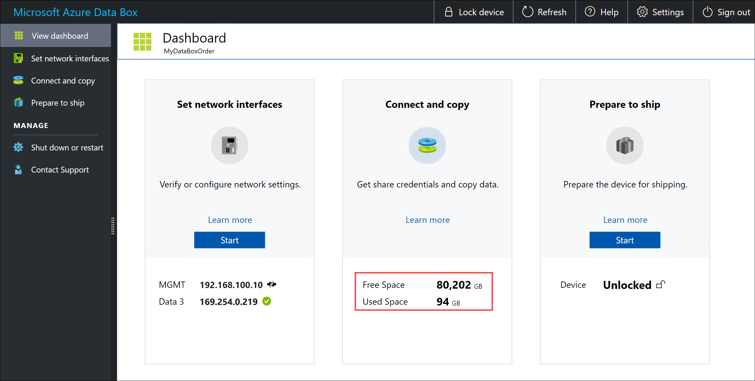The height and width of the screenshot is (381, 755).
Task: Click the MyDataBoxOrder order name text
Action: point(189,51)
